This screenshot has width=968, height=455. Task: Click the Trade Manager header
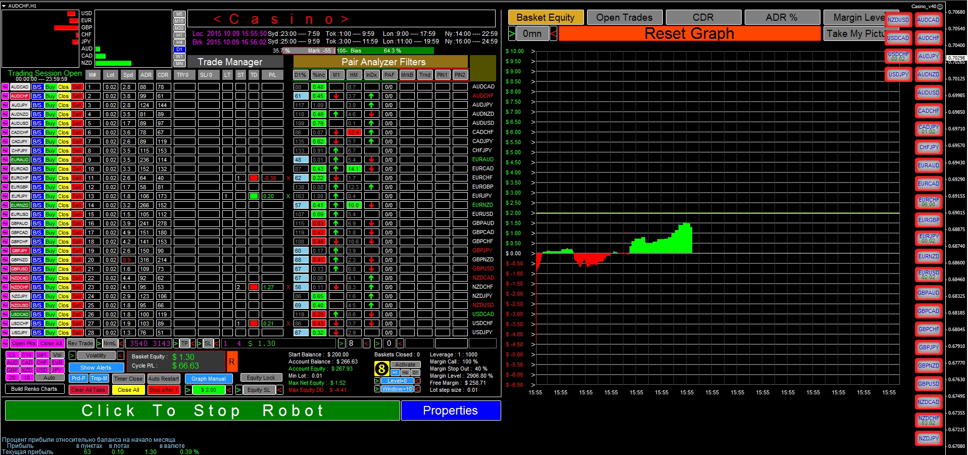click(235, 62)
